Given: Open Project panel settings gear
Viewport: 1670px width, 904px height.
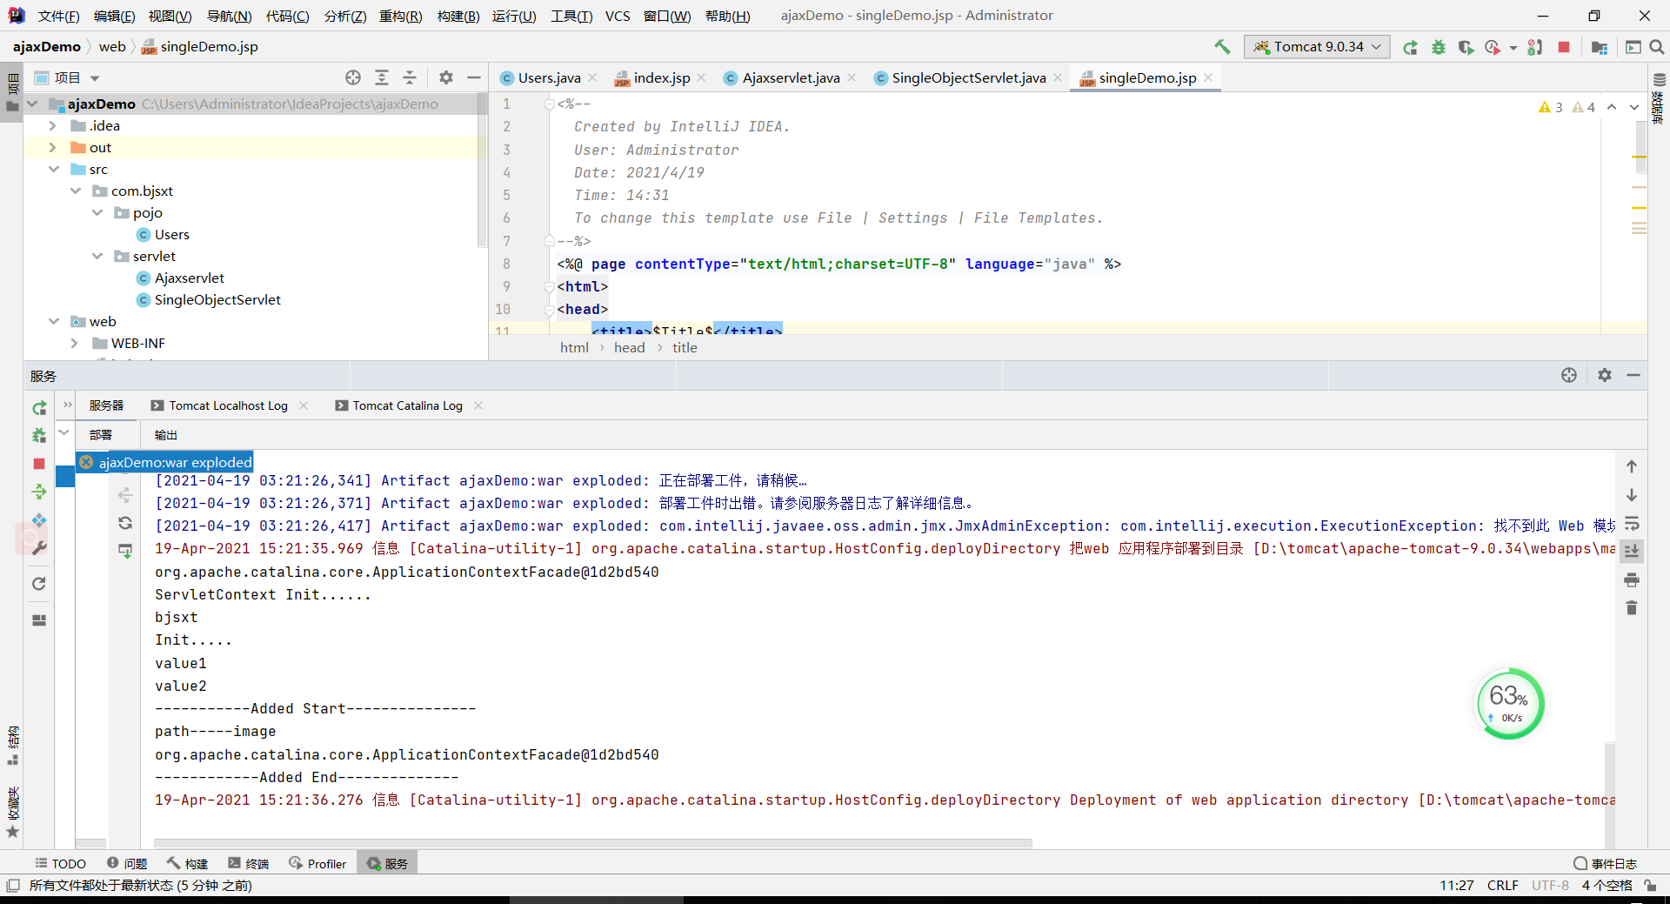Looking at the screenshot, I should pos(446,77).
